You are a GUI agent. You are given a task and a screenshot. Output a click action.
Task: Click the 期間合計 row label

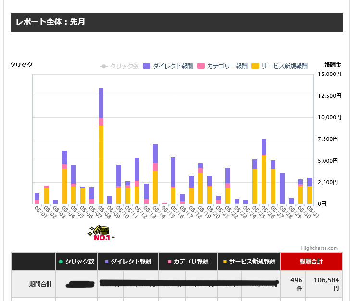(33, 284)
